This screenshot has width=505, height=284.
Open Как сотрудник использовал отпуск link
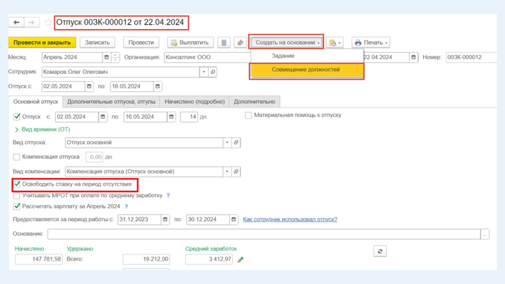tap(290, 220)
